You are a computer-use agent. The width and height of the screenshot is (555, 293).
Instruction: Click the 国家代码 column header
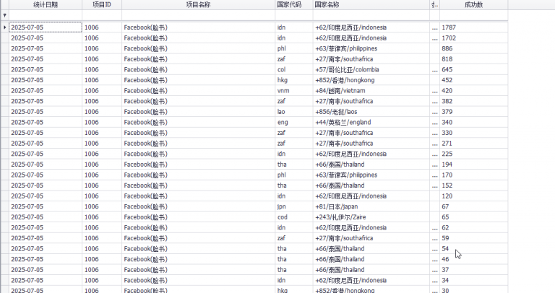pyautogui.click(x=294, y=4)
